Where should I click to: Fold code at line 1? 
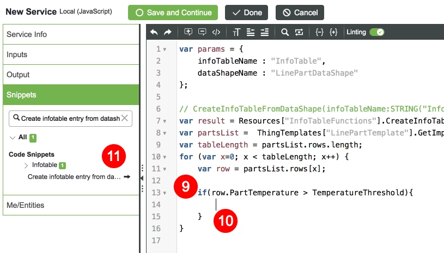click(x=165, y=50)
